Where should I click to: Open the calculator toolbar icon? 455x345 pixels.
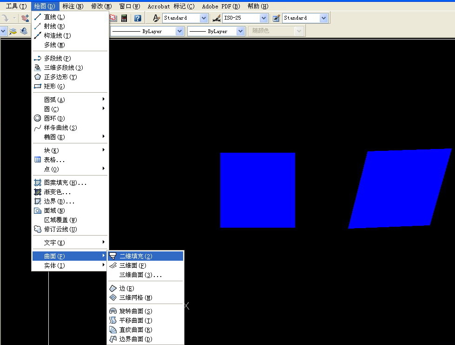tap(124, 18)
